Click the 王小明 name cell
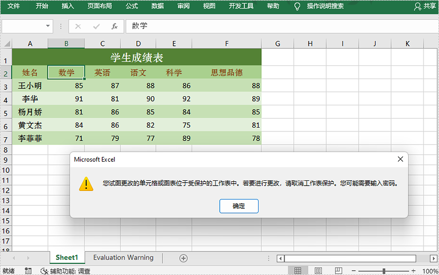Image resolution: width=439 pixels, height=275 pixels. [x=30, y=86]
